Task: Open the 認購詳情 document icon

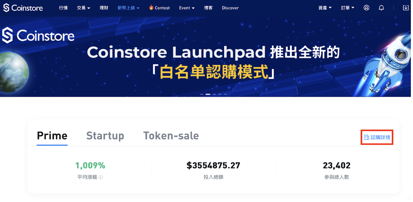Action: pyautogui.click(x=366, y=137)
